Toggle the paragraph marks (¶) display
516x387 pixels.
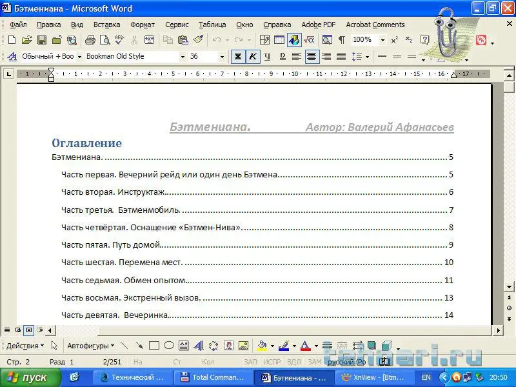[x=341, y=40]
